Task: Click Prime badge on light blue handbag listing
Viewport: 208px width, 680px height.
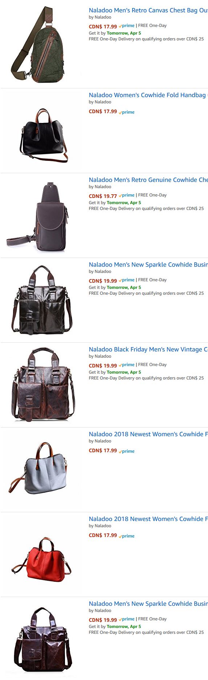Action: click(x=127, y=451)
